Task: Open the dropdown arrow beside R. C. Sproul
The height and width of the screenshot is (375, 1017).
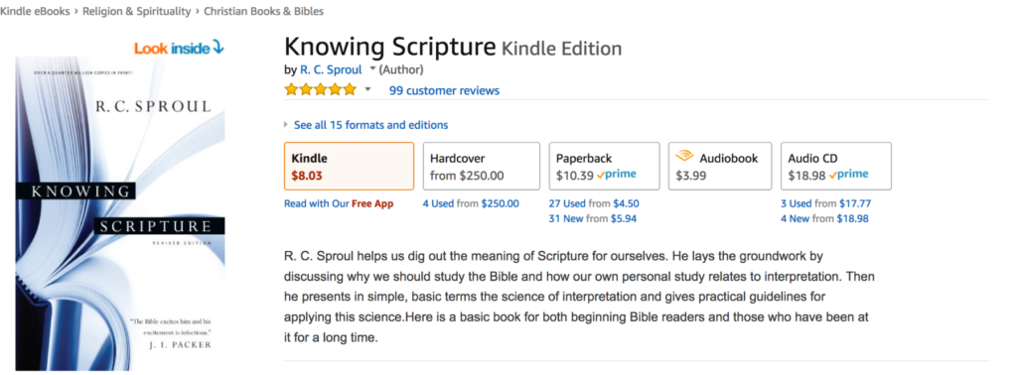Action: pyautogui.click(x=372, y=68)
